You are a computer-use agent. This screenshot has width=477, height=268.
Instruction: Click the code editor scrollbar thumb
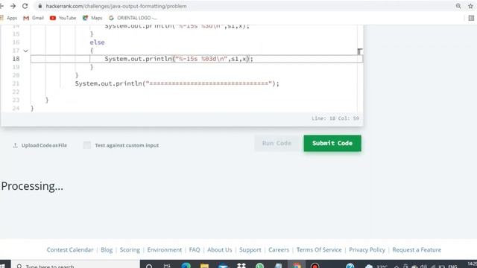click(x=360, y=51)
